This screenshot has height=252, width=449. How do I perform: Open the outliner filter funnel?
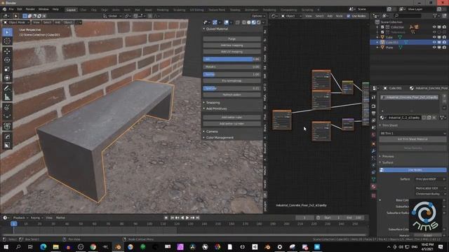[435, 16]
